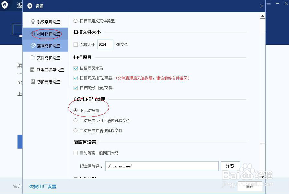
Task: Click the log icon beside 防护日志设置
Action: click(33, 81)
